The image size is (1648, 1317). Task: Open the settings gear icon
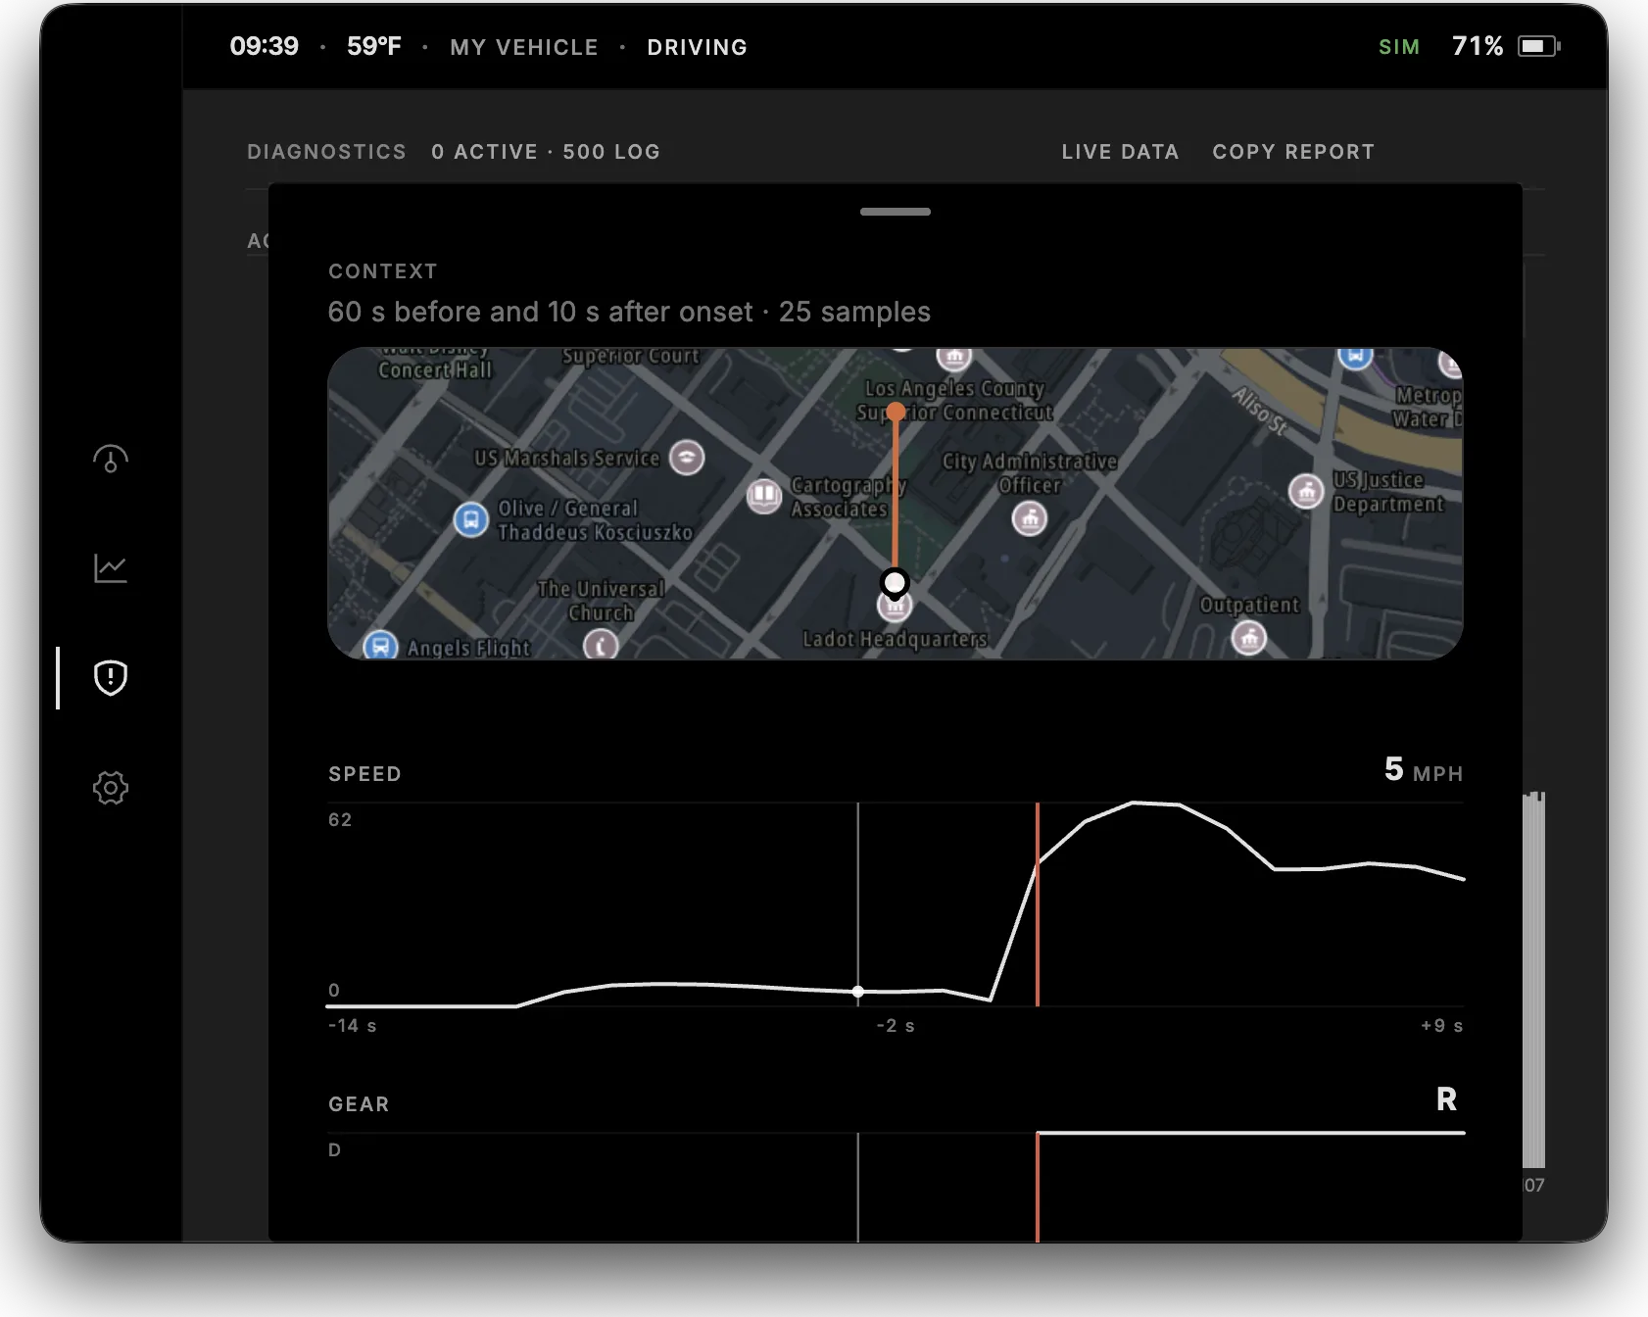click(111, 788)
